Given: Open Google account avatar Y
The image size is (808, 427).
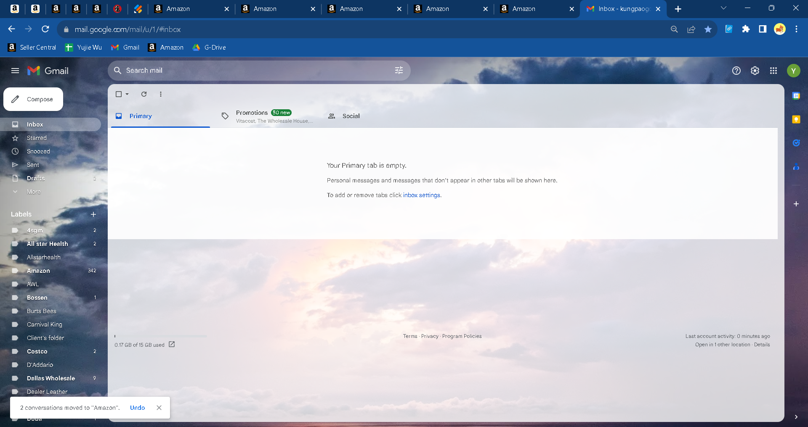Looking at the screenshot, I should (794, 71).
